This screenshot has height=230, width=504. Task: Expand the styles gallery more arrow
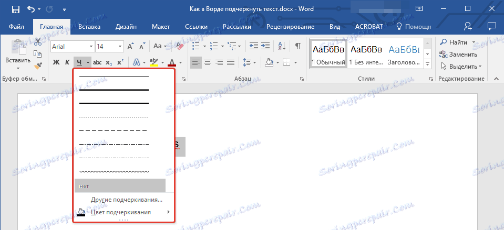[x=427, y=64]
